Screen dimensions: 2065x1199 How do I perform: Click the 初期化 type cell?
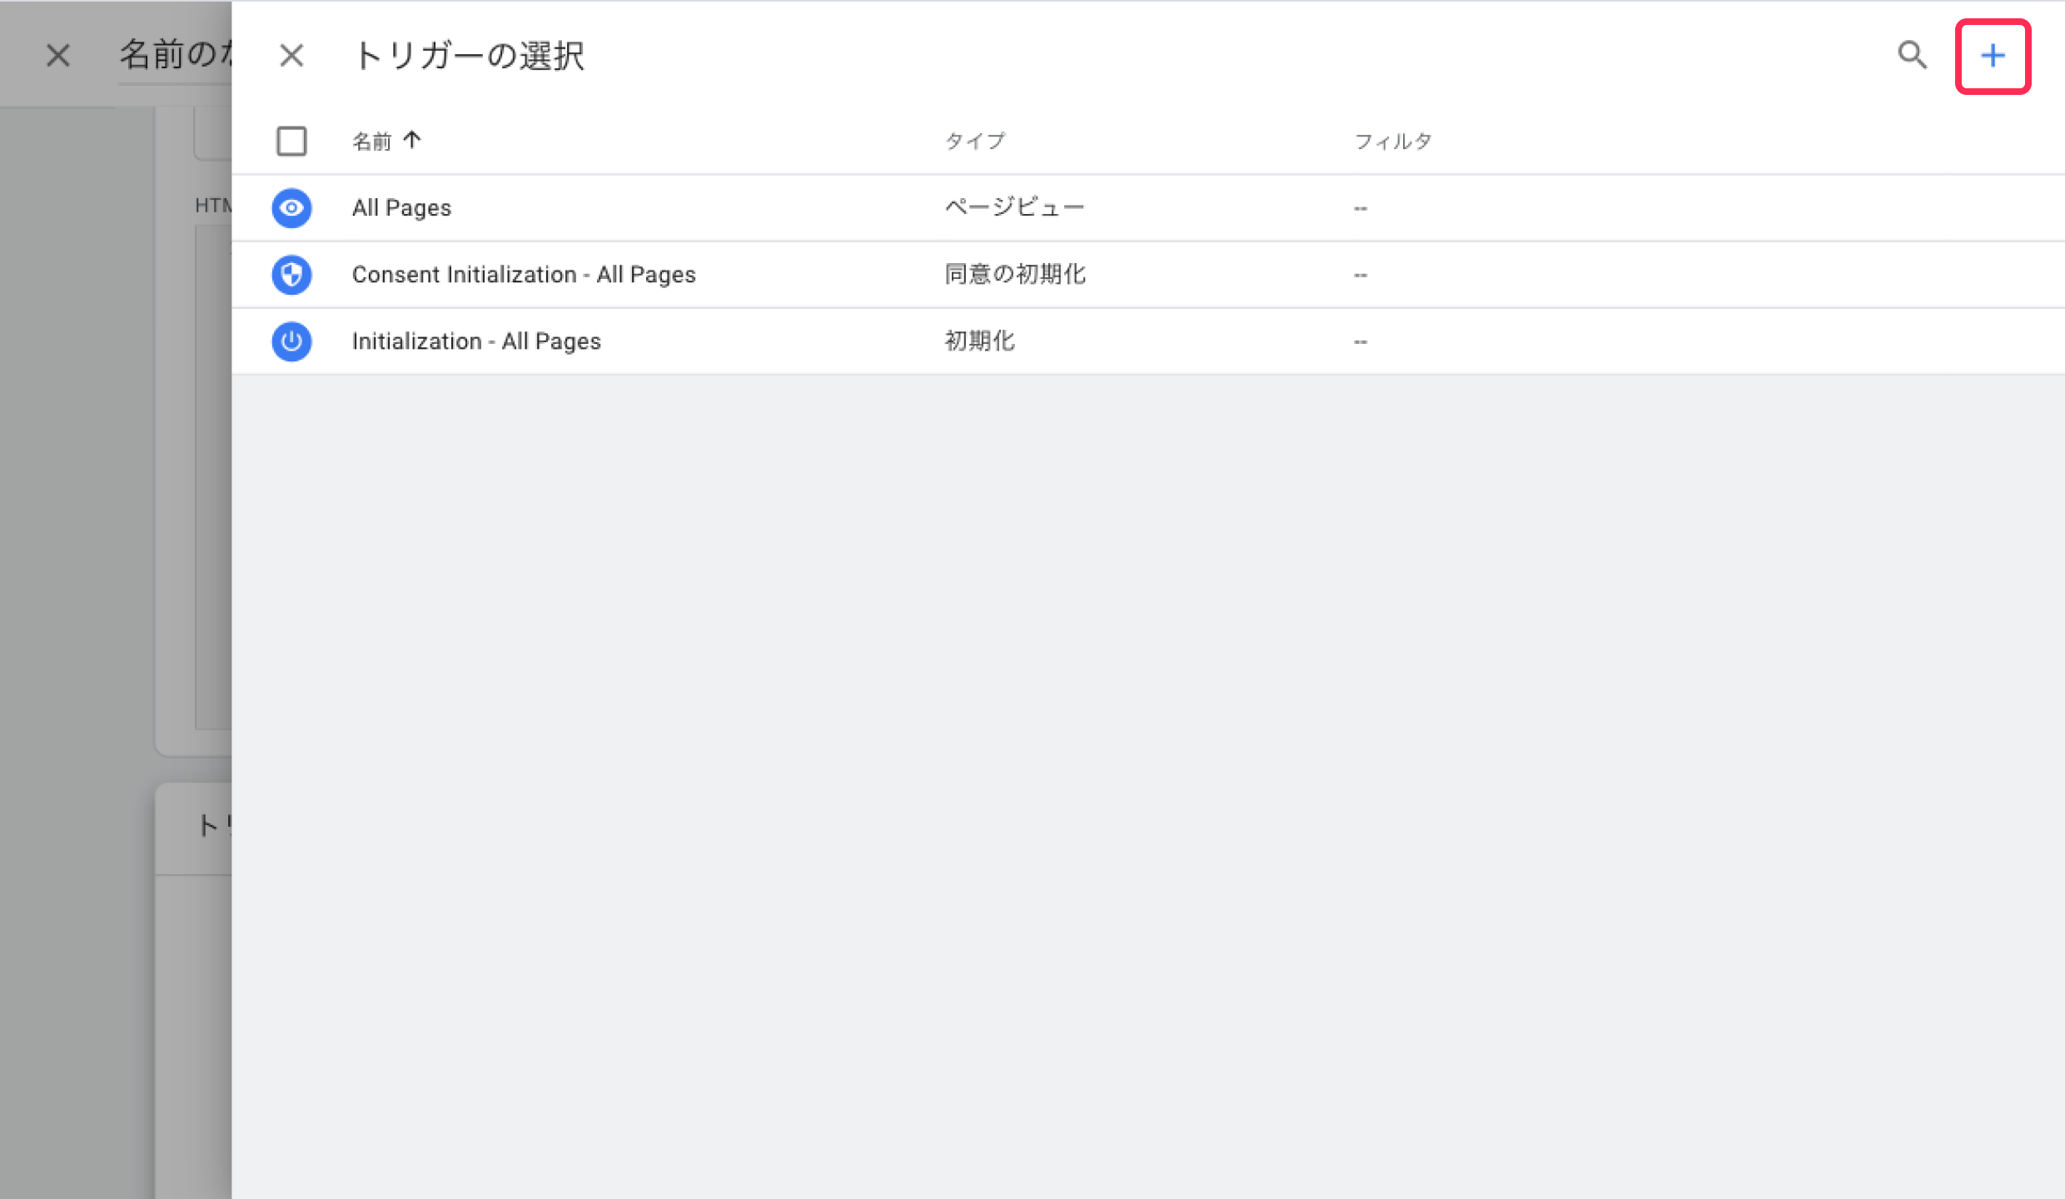pyautogui.click(x=979, y=341)
